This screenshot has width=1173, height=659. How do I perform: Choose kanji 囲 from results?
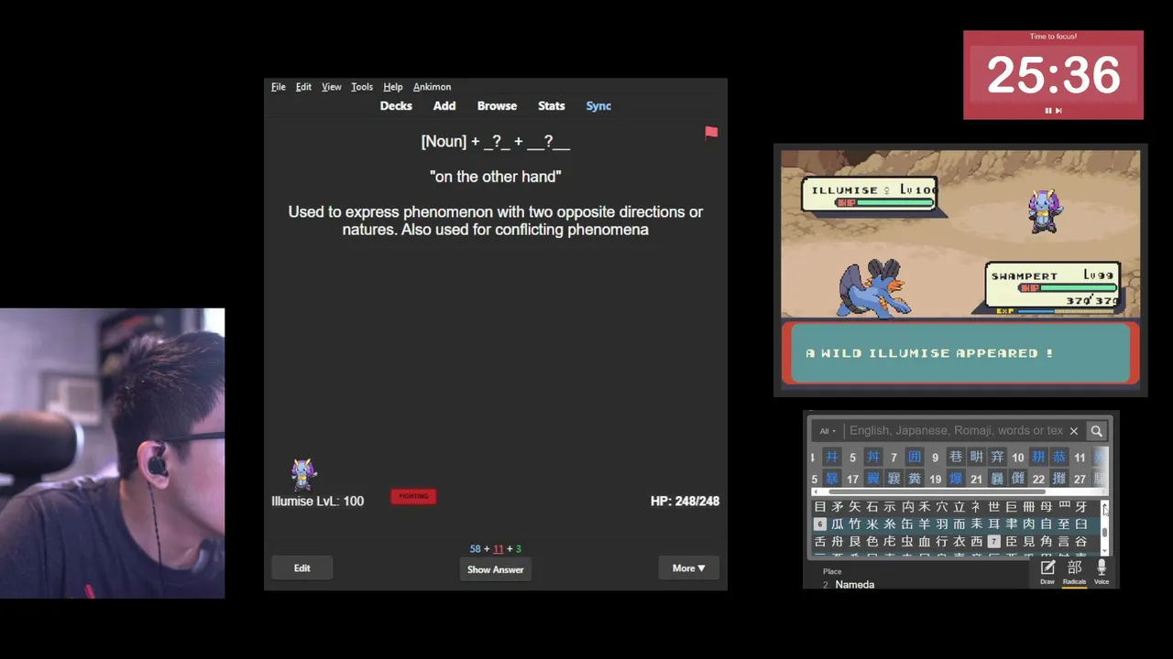tap(915, 457)
